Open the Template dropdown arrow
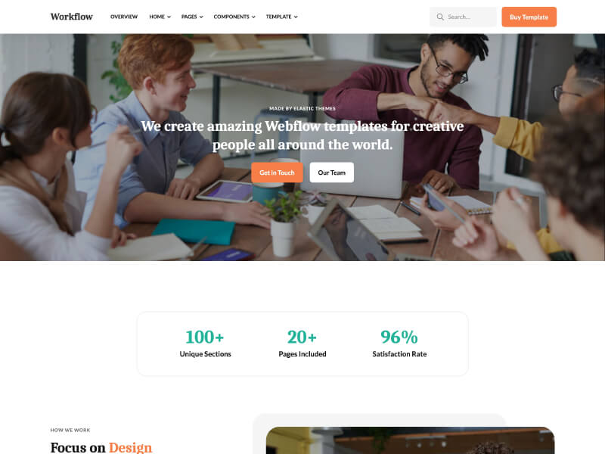This screenshot has height=454, width=605. point(296,17)
